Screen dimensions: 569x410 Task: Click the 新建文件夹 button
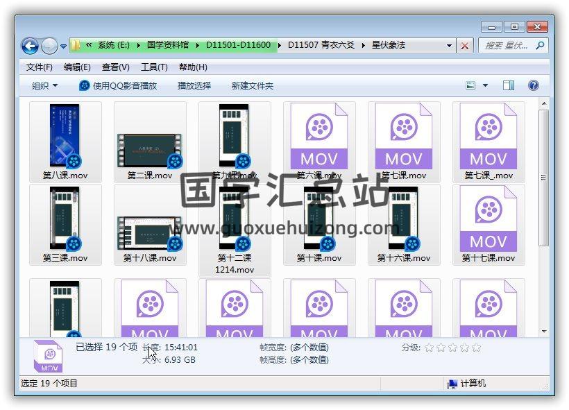[253, 86]
